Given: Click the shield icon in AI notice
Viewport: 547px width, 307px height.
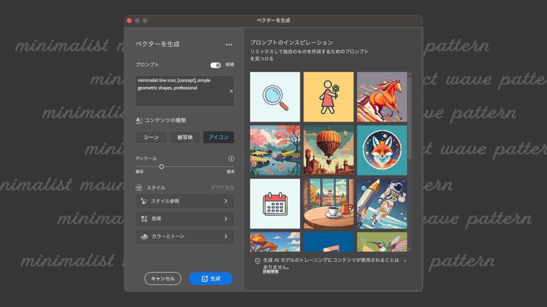Looking at the screenshot, I should coord(257,261).
